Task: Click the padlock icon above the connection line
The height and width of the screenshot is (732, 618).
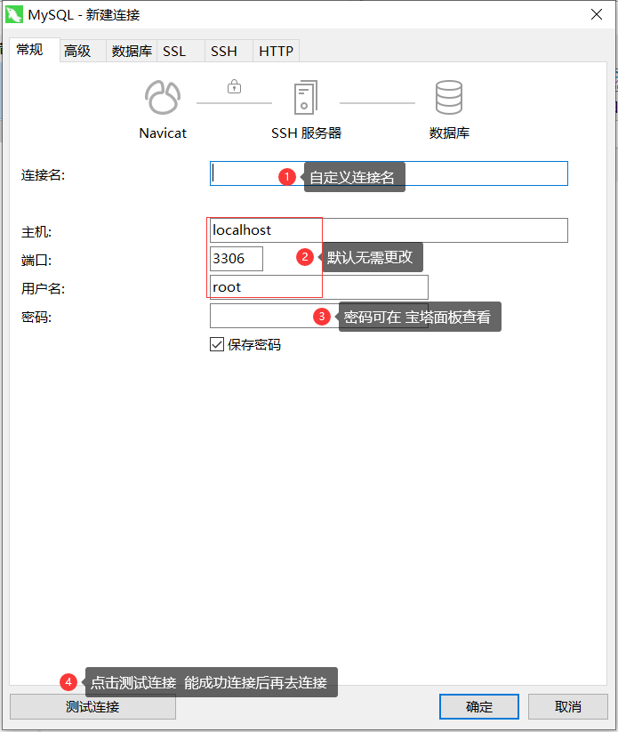Action: pos(235,86)
